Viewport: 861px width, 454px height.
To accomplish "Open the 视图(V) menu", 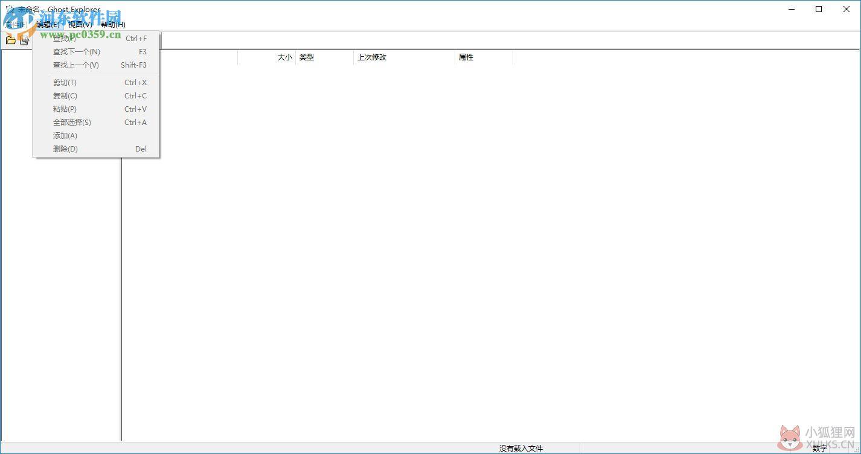I will click(x=80, y=24).
